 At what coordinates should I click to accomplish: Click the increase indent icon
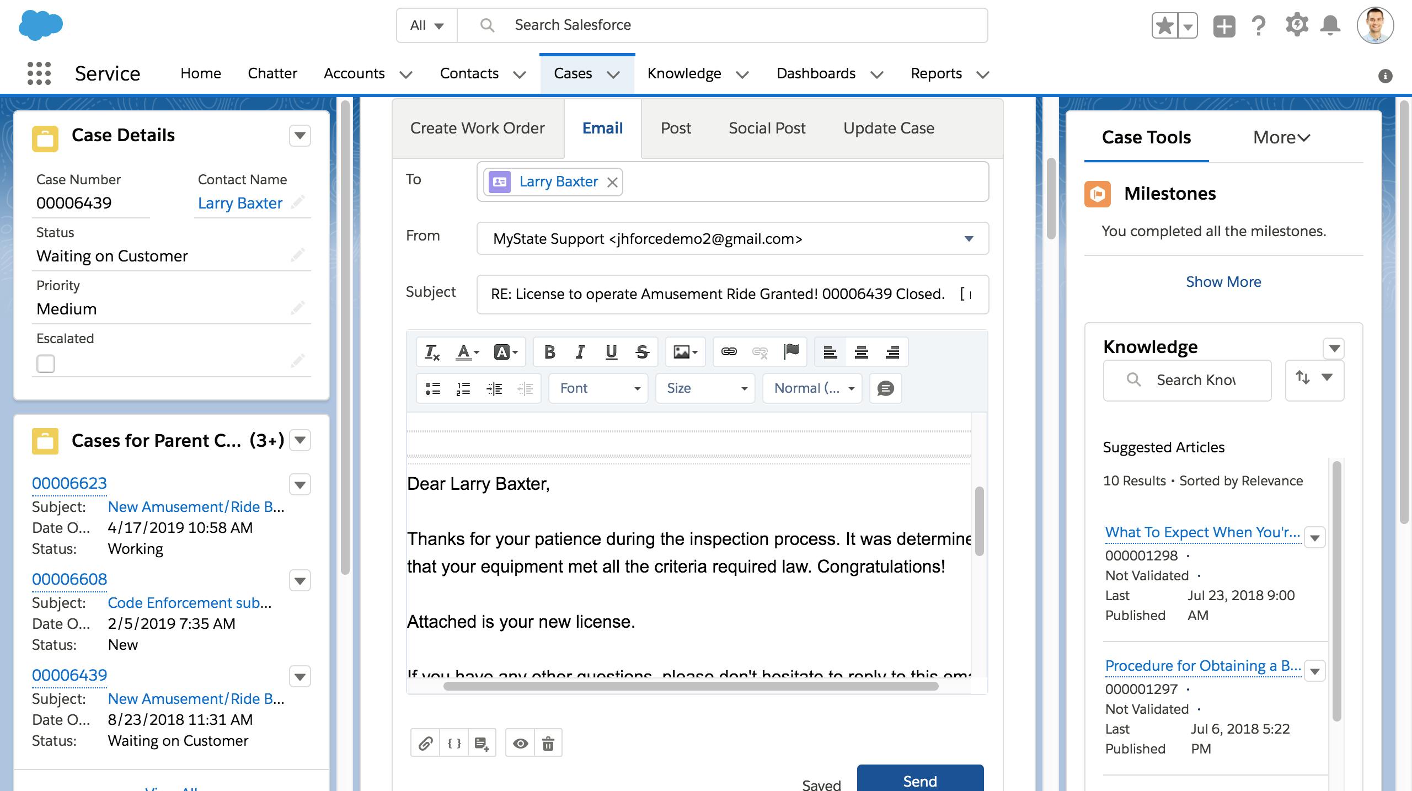tap(494, 388)
